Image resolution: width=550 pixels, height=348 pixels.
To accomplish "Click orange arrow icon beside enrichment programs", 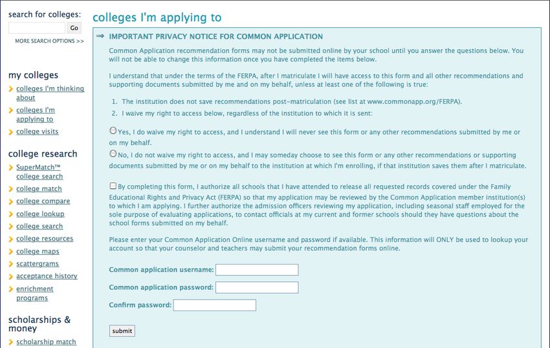I will click(x=11, y=289).
